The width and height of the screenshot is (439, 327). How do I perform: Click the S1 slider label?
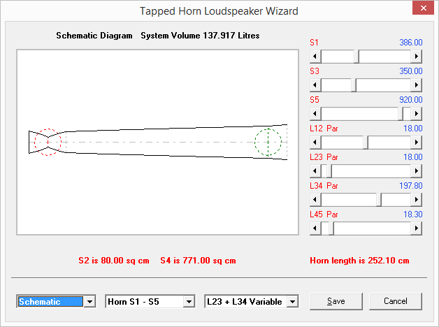(314, 43)
